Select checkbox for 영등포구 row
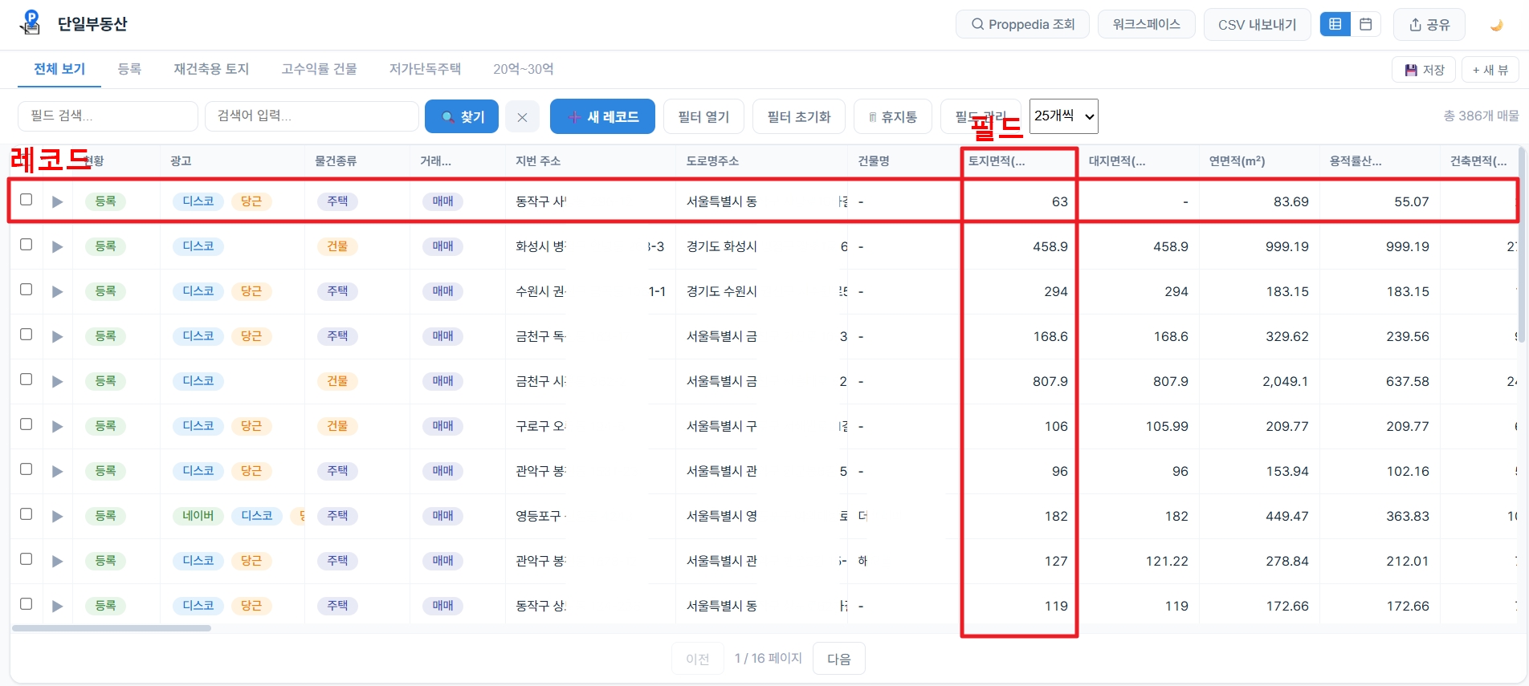 pos(27,514)
